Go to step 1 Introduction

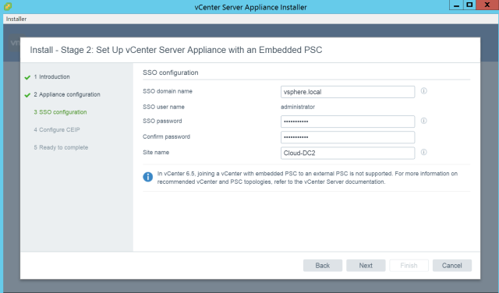click(x=52, y=76)
